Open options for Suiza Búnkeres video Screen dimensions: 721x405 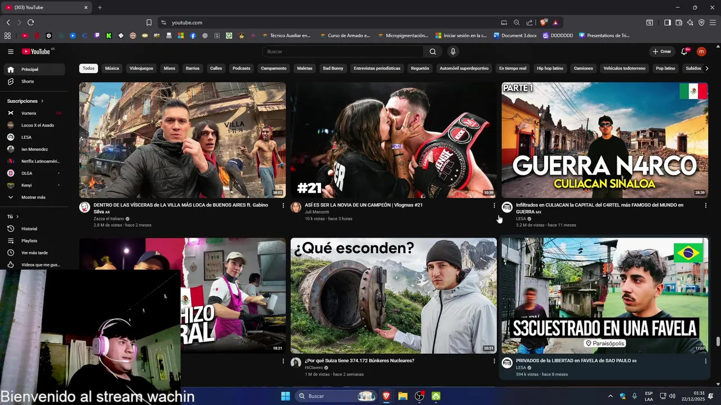pos(495,361)
